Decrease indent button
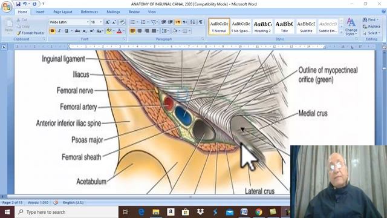The height and width of the screenshot is (218, 387). coord(164,22)
